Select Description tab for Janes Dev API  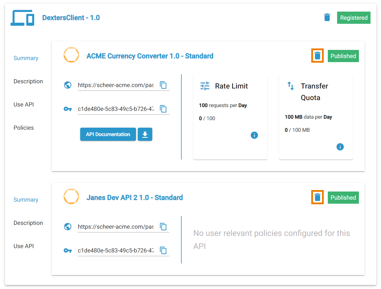(x=28, y=223)
